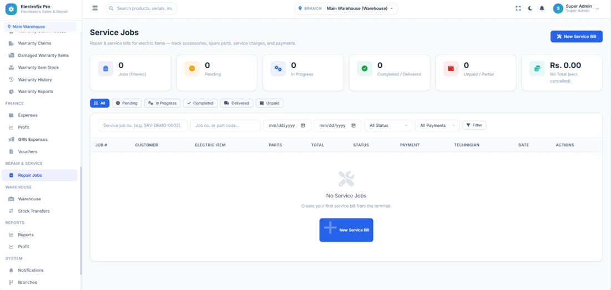
Task: Open GRN Expenses page
Action: [33, 139]
